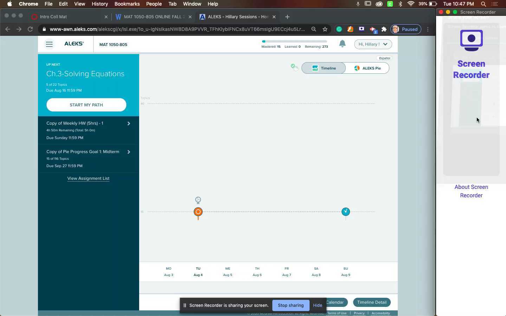This screenshot has width=506, height=316.
Task: Open the Chrome extensions puzzle icon
Action: [x=384, y=29]
